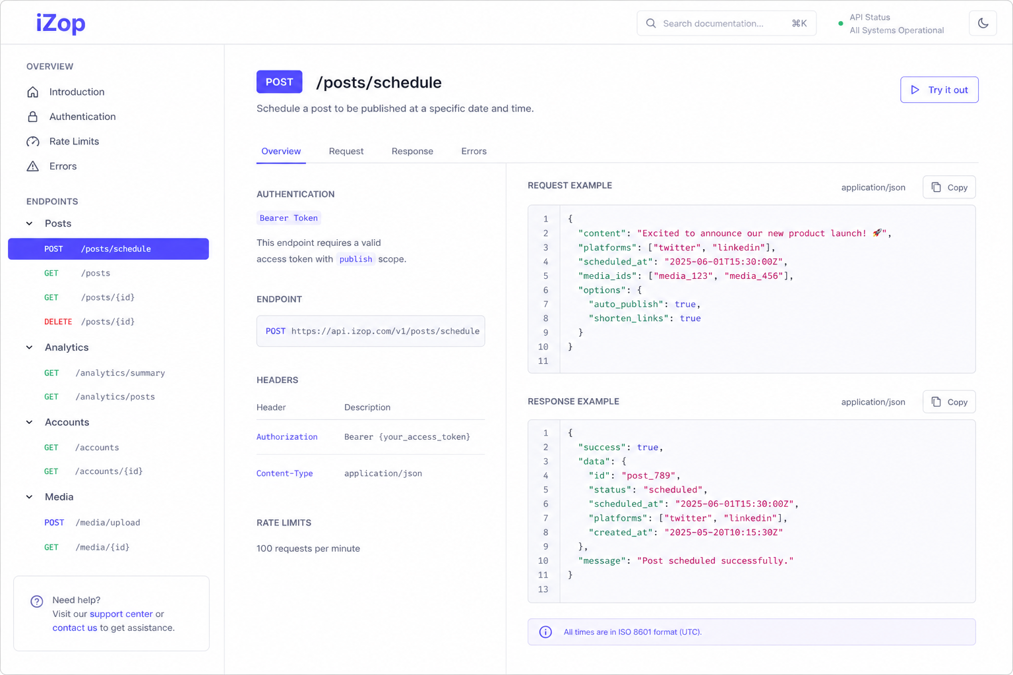Viewport: 1013px width, 675px height.
Task: Click the warning triangle icon beside Errors
Action: click(x=33, y=166)
